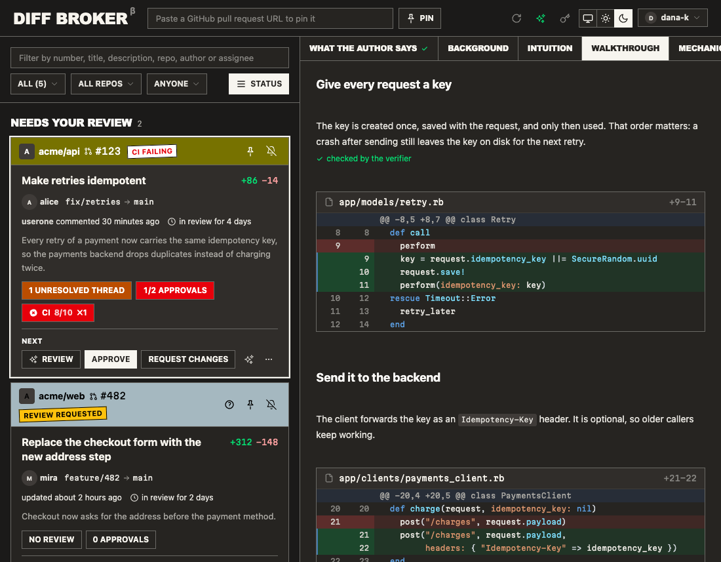This screenshot has width=721, height=562.
Task: Open the key icon in top bar
Action: (x=564, y=18)
